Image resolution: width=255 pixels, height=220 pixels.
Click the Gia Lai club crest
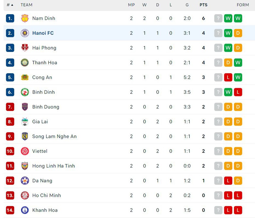25,122
